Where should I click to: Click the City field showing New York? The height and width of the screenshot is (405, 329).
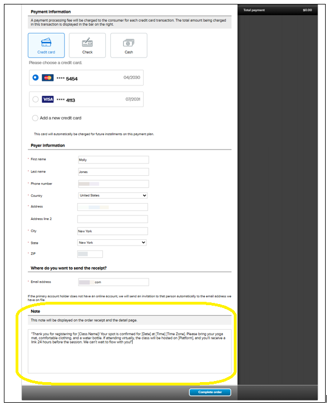[112, 231]
